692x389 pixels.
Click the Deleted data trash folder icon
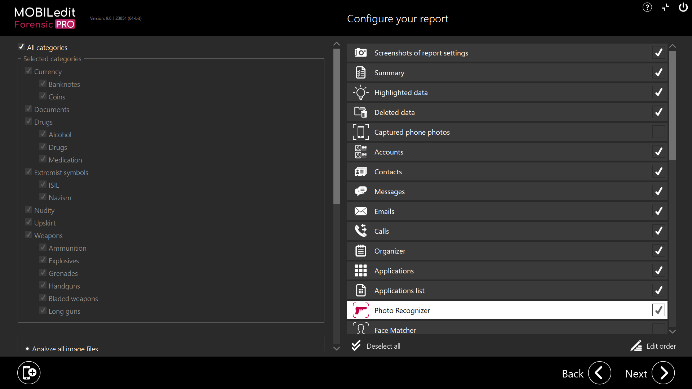click(x=360, y=112)
